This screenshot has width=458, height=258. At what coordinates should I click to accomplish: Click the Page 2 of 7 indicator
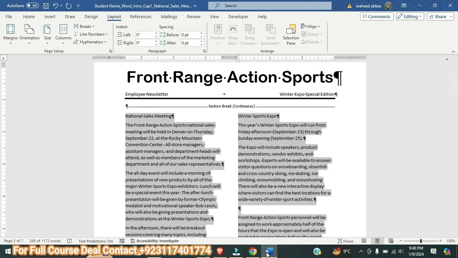[13, 241]
